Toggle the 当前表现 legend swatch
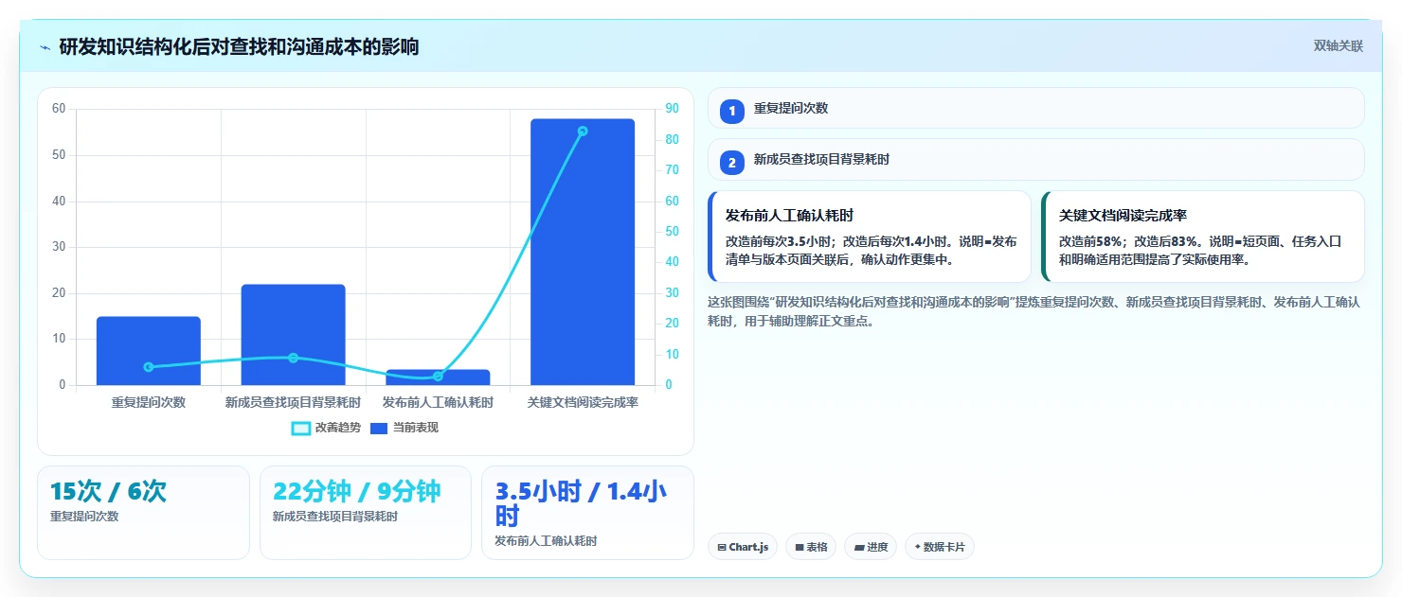 click(x=379, y=428)
